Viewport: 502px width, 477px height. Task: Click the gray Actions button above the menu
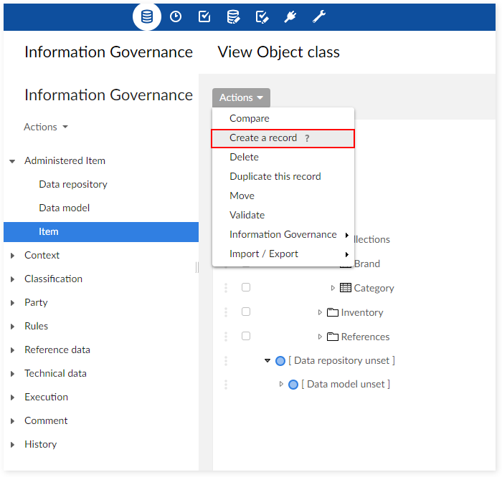click(x=241, y=98)
